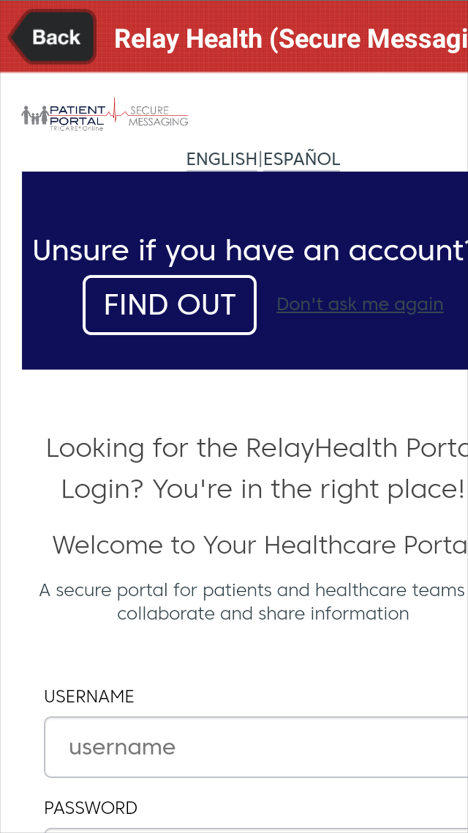Switch language to ESPAÑOL
The width and height of the screenshot is (468, 833).
coord(302,159)
